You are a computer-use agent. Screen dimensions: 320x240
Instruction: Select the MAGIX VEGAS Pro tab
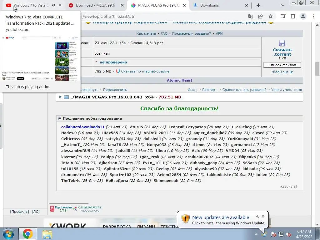tap(158, 5)
